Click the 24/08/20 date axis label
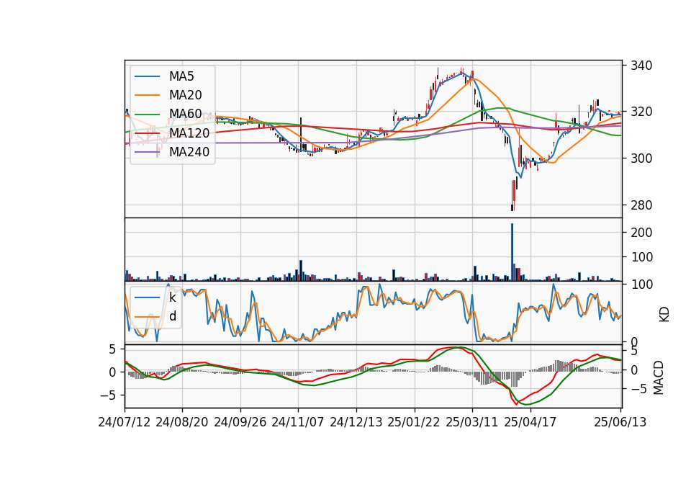The image size is (691, 497). (x=182, y=422)
